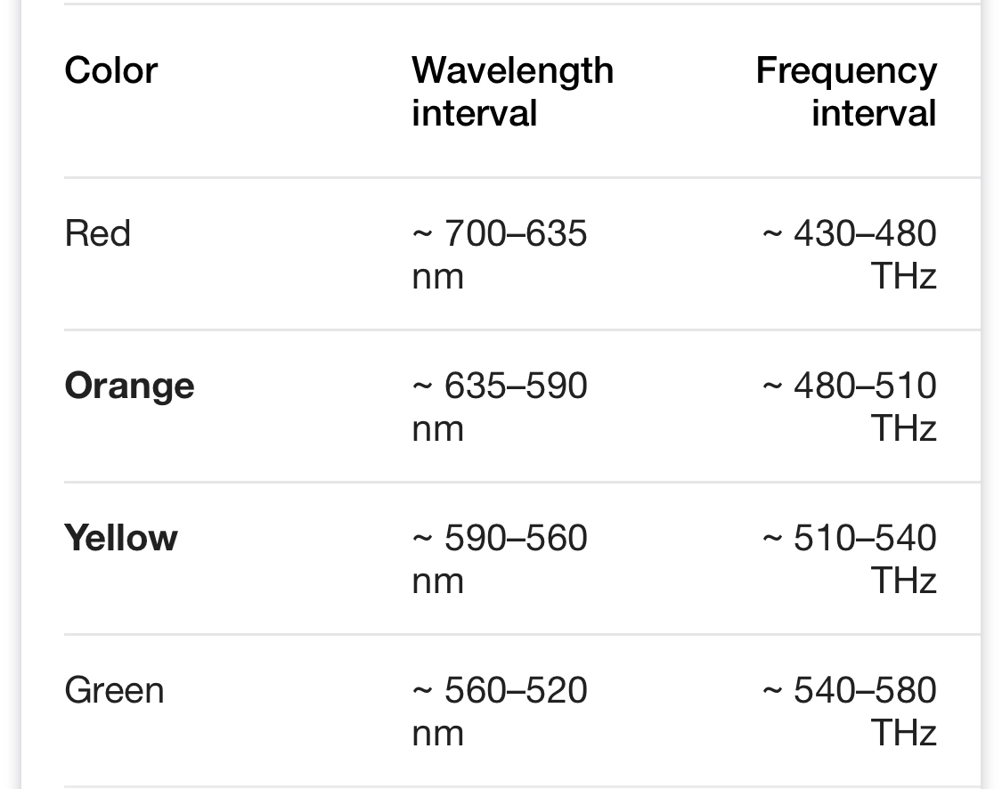1002x789 pixels.
Task: Click the THz unit under 540–580
Action: [904, 733]
